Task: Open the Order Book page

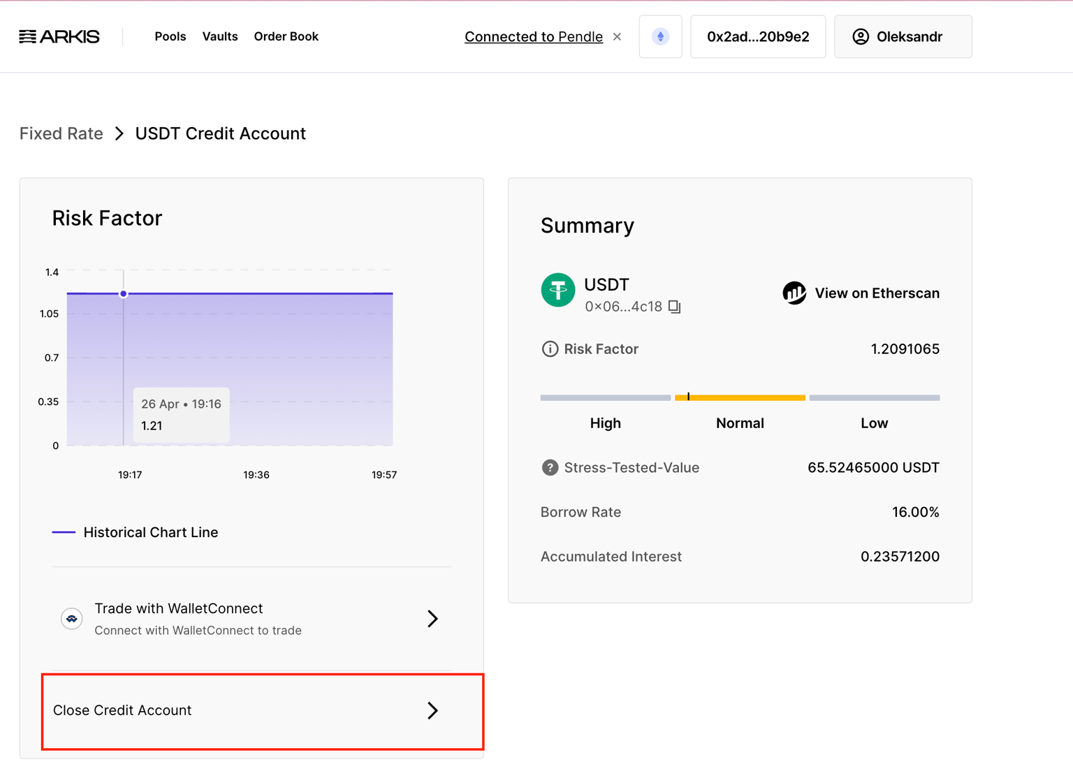Action: (x=286, y=37)
